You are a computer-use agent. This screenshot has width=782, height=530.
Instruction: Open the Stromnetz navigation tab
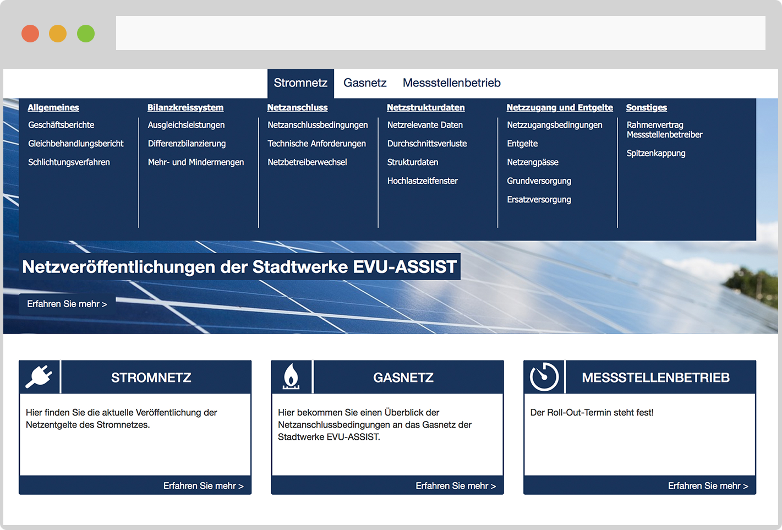pyautogui.click(x=300, y=83)
